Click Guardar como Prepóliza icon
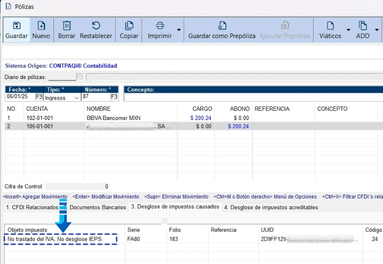The height and width of the screenshot is (264, 383). (222, 26)
